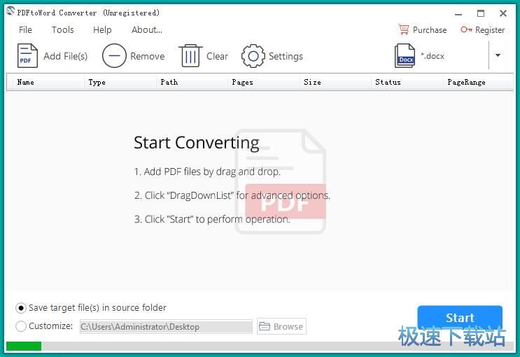This screenshot has width=520, height=357.
Task: Click "1. Add PDF files by drag and drop."
Action: click(x=207, y=171)
